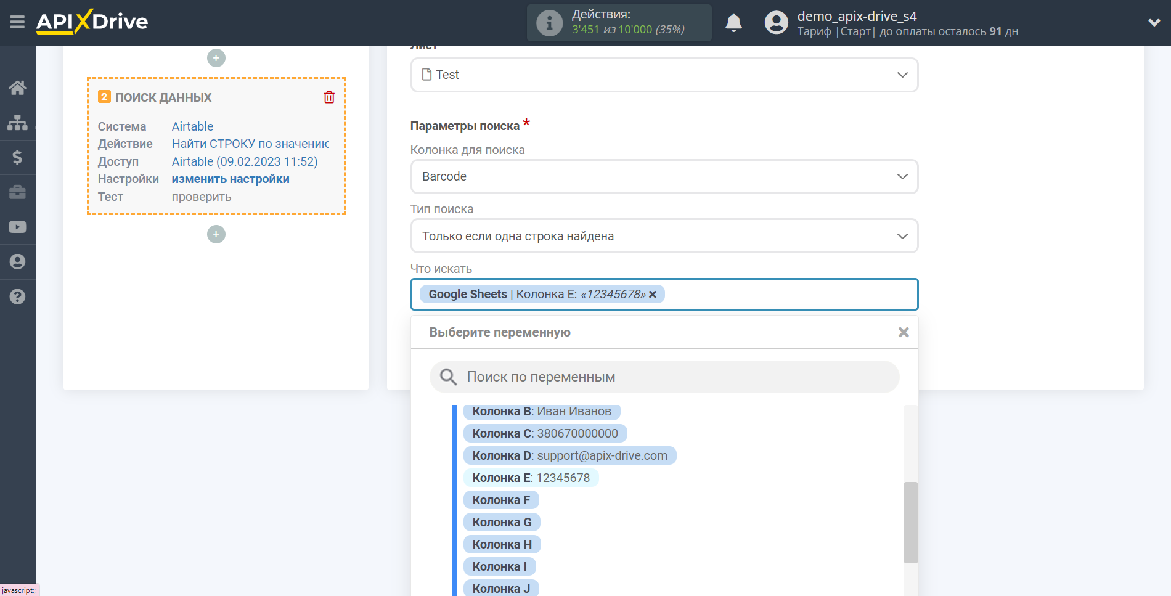Screen dimensions: 1171x596
Task: Click the 'ПОИСК ДАННЫХ' block title
Action: click(x=163, y=97)
